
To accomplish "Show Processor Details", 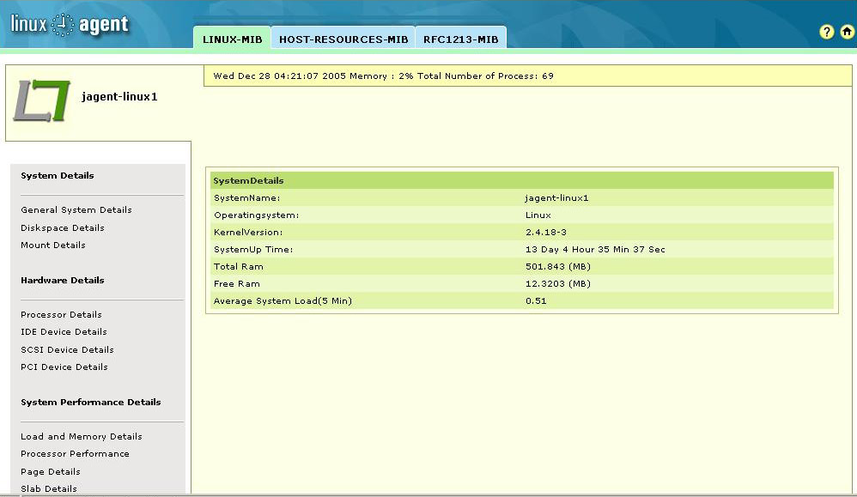I will (61, 315).
